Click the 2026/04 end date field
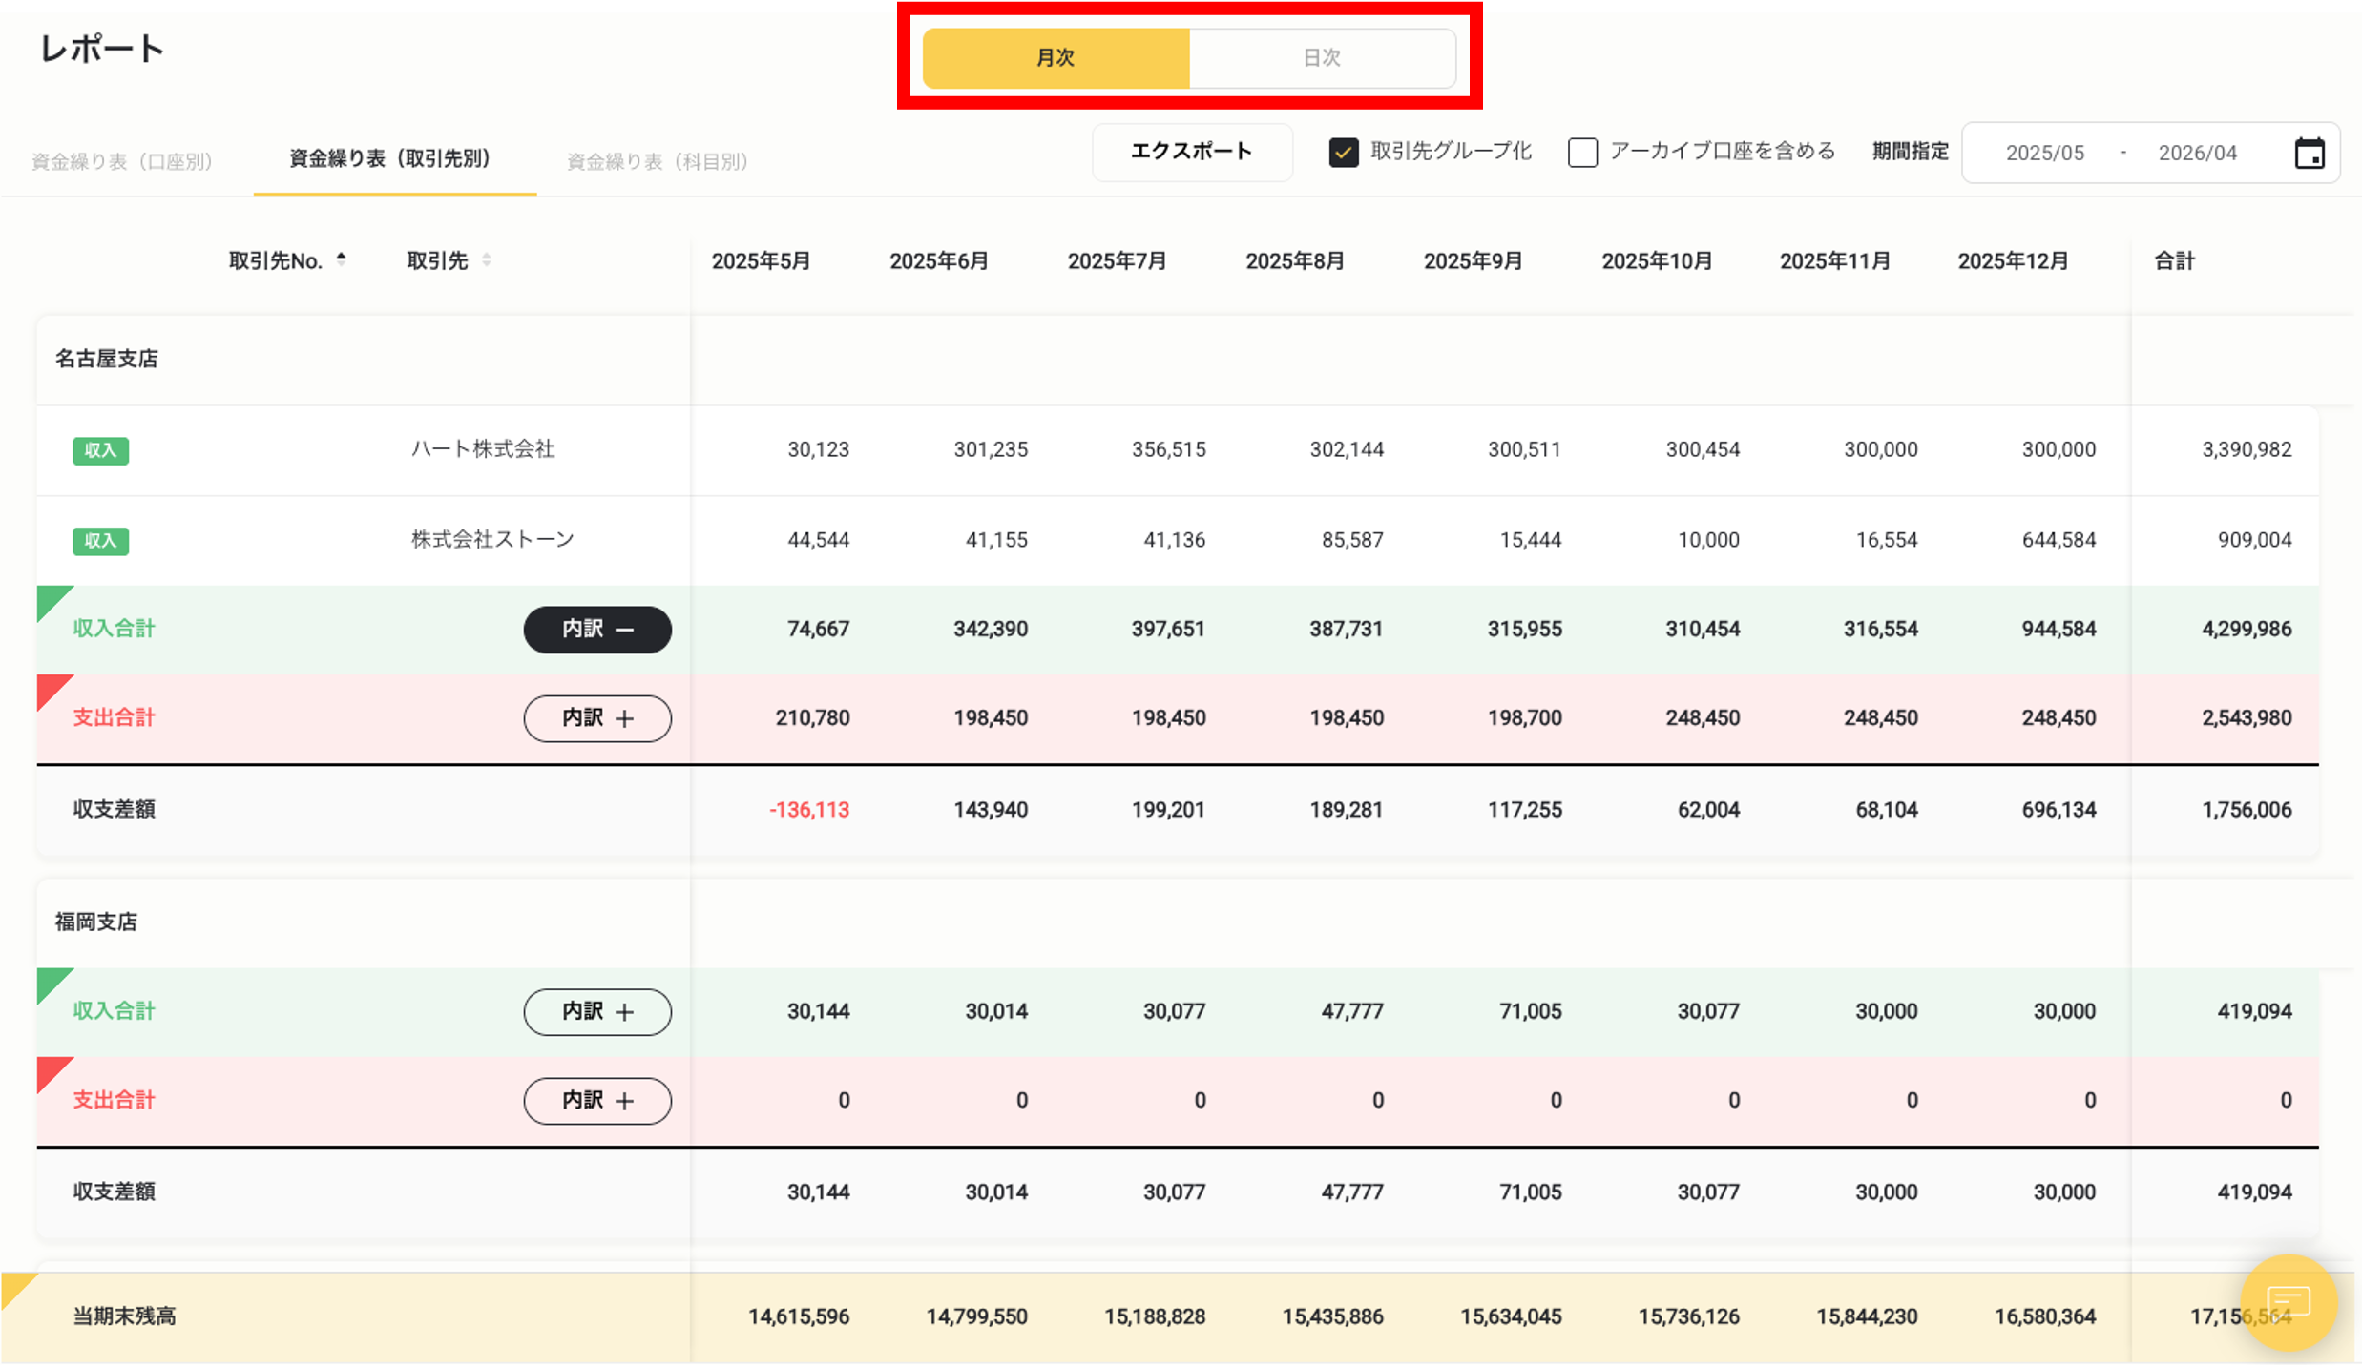 click(x=2196, y=152)
